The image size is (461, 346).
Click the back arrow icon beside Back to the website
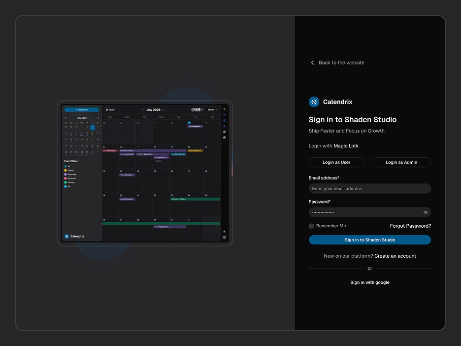312,63
